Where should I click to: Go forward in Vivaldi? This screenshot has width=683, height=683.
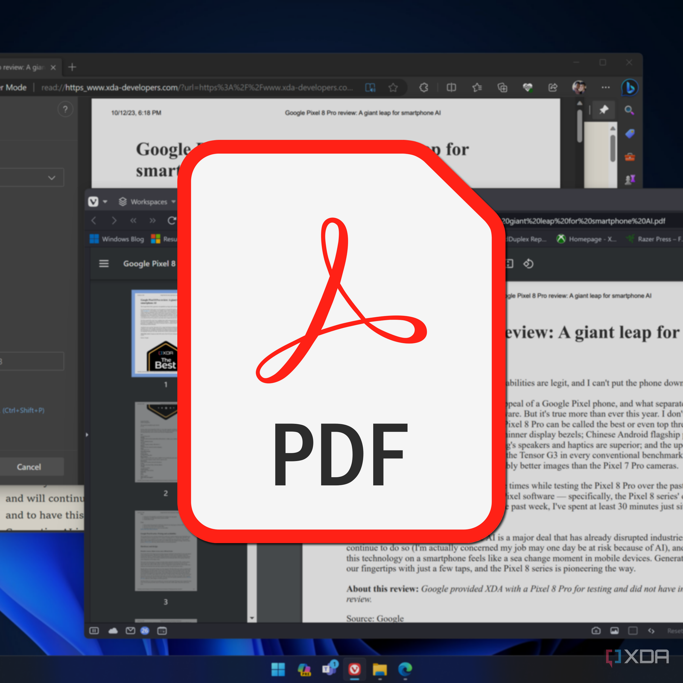[x=114, y=220]
